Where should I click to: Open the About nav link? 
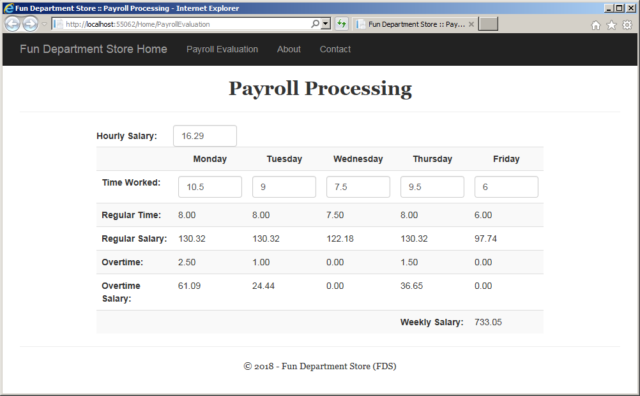[289, 49]
